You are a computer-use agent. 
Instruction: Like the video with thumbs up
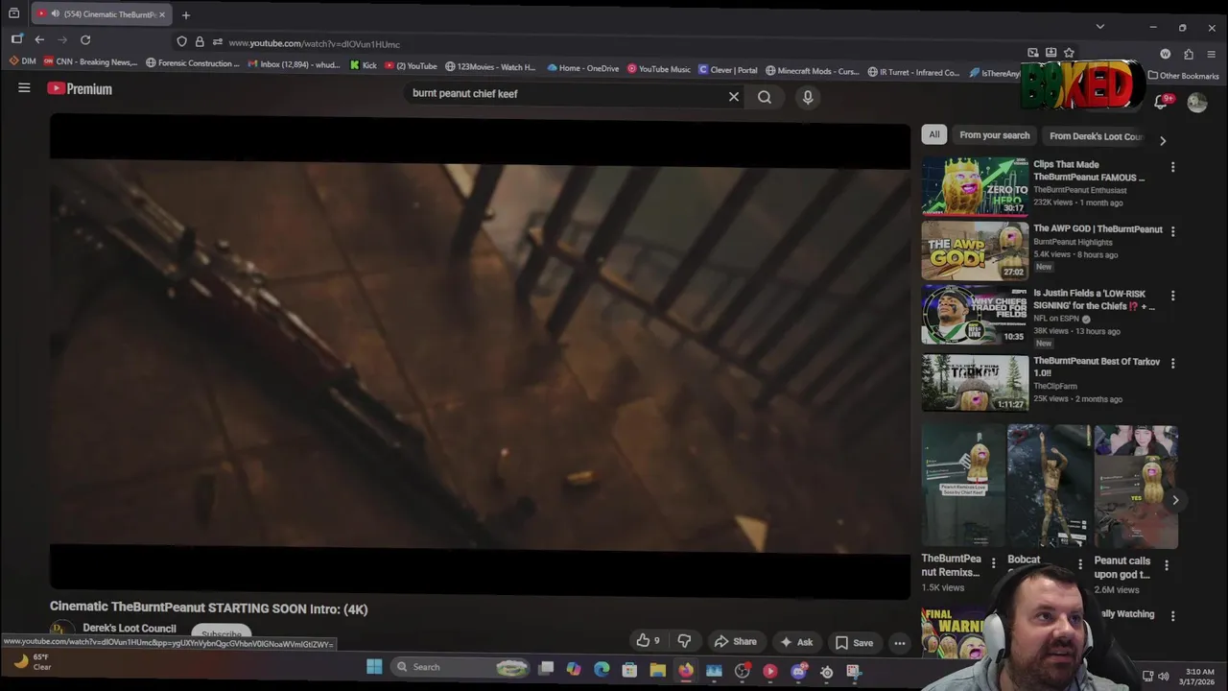pos(648,641)
